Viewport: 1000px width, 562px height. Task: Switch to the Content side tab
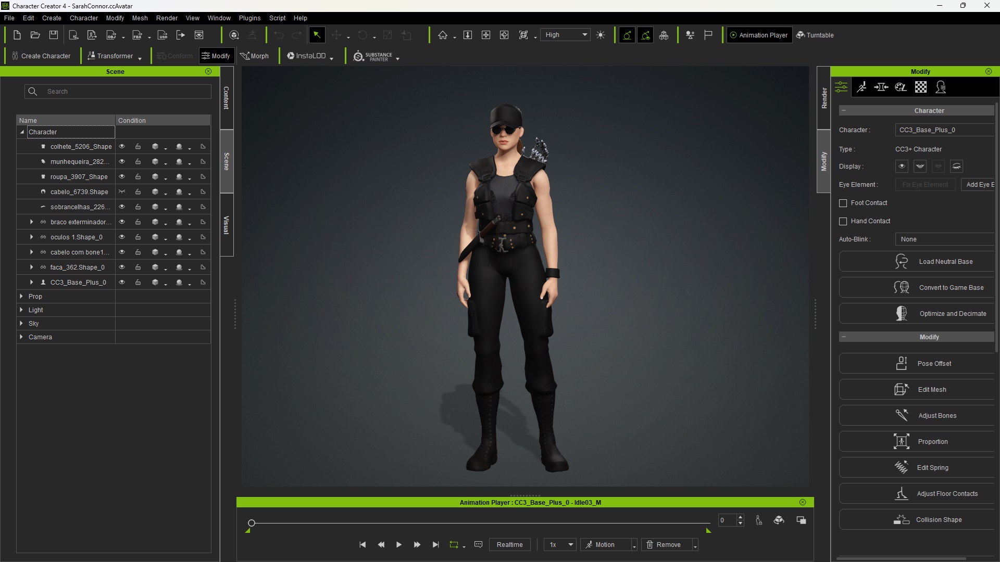click(x=227, y=97)
